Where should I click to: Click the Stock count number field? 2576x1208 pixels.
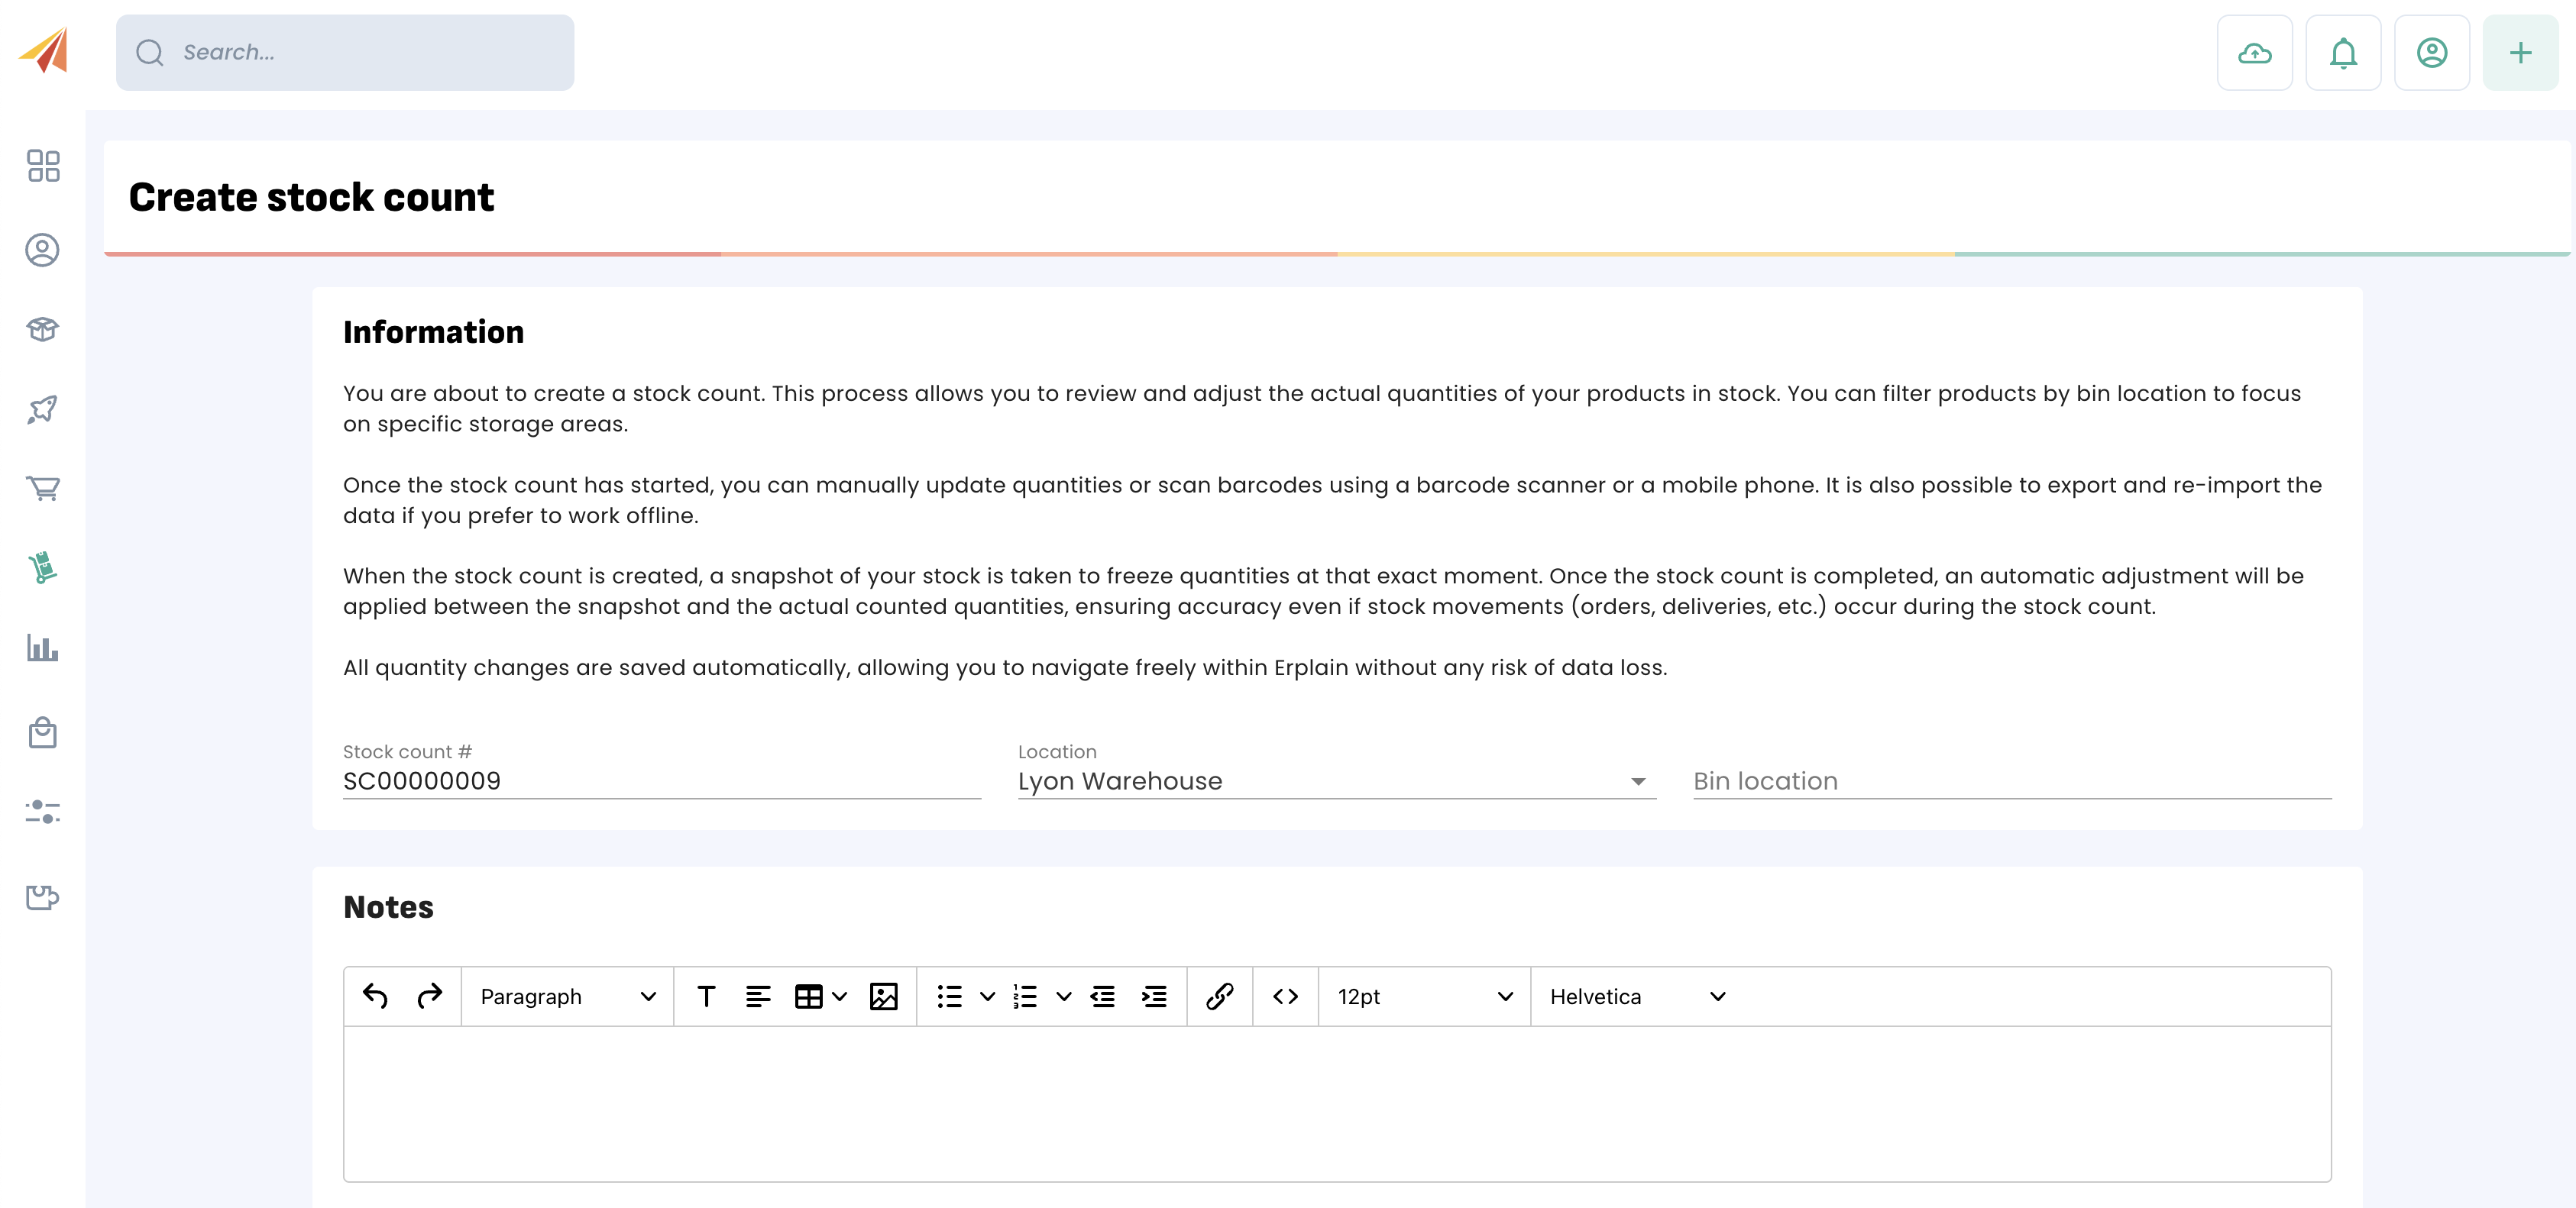click(x=661, y=781)
